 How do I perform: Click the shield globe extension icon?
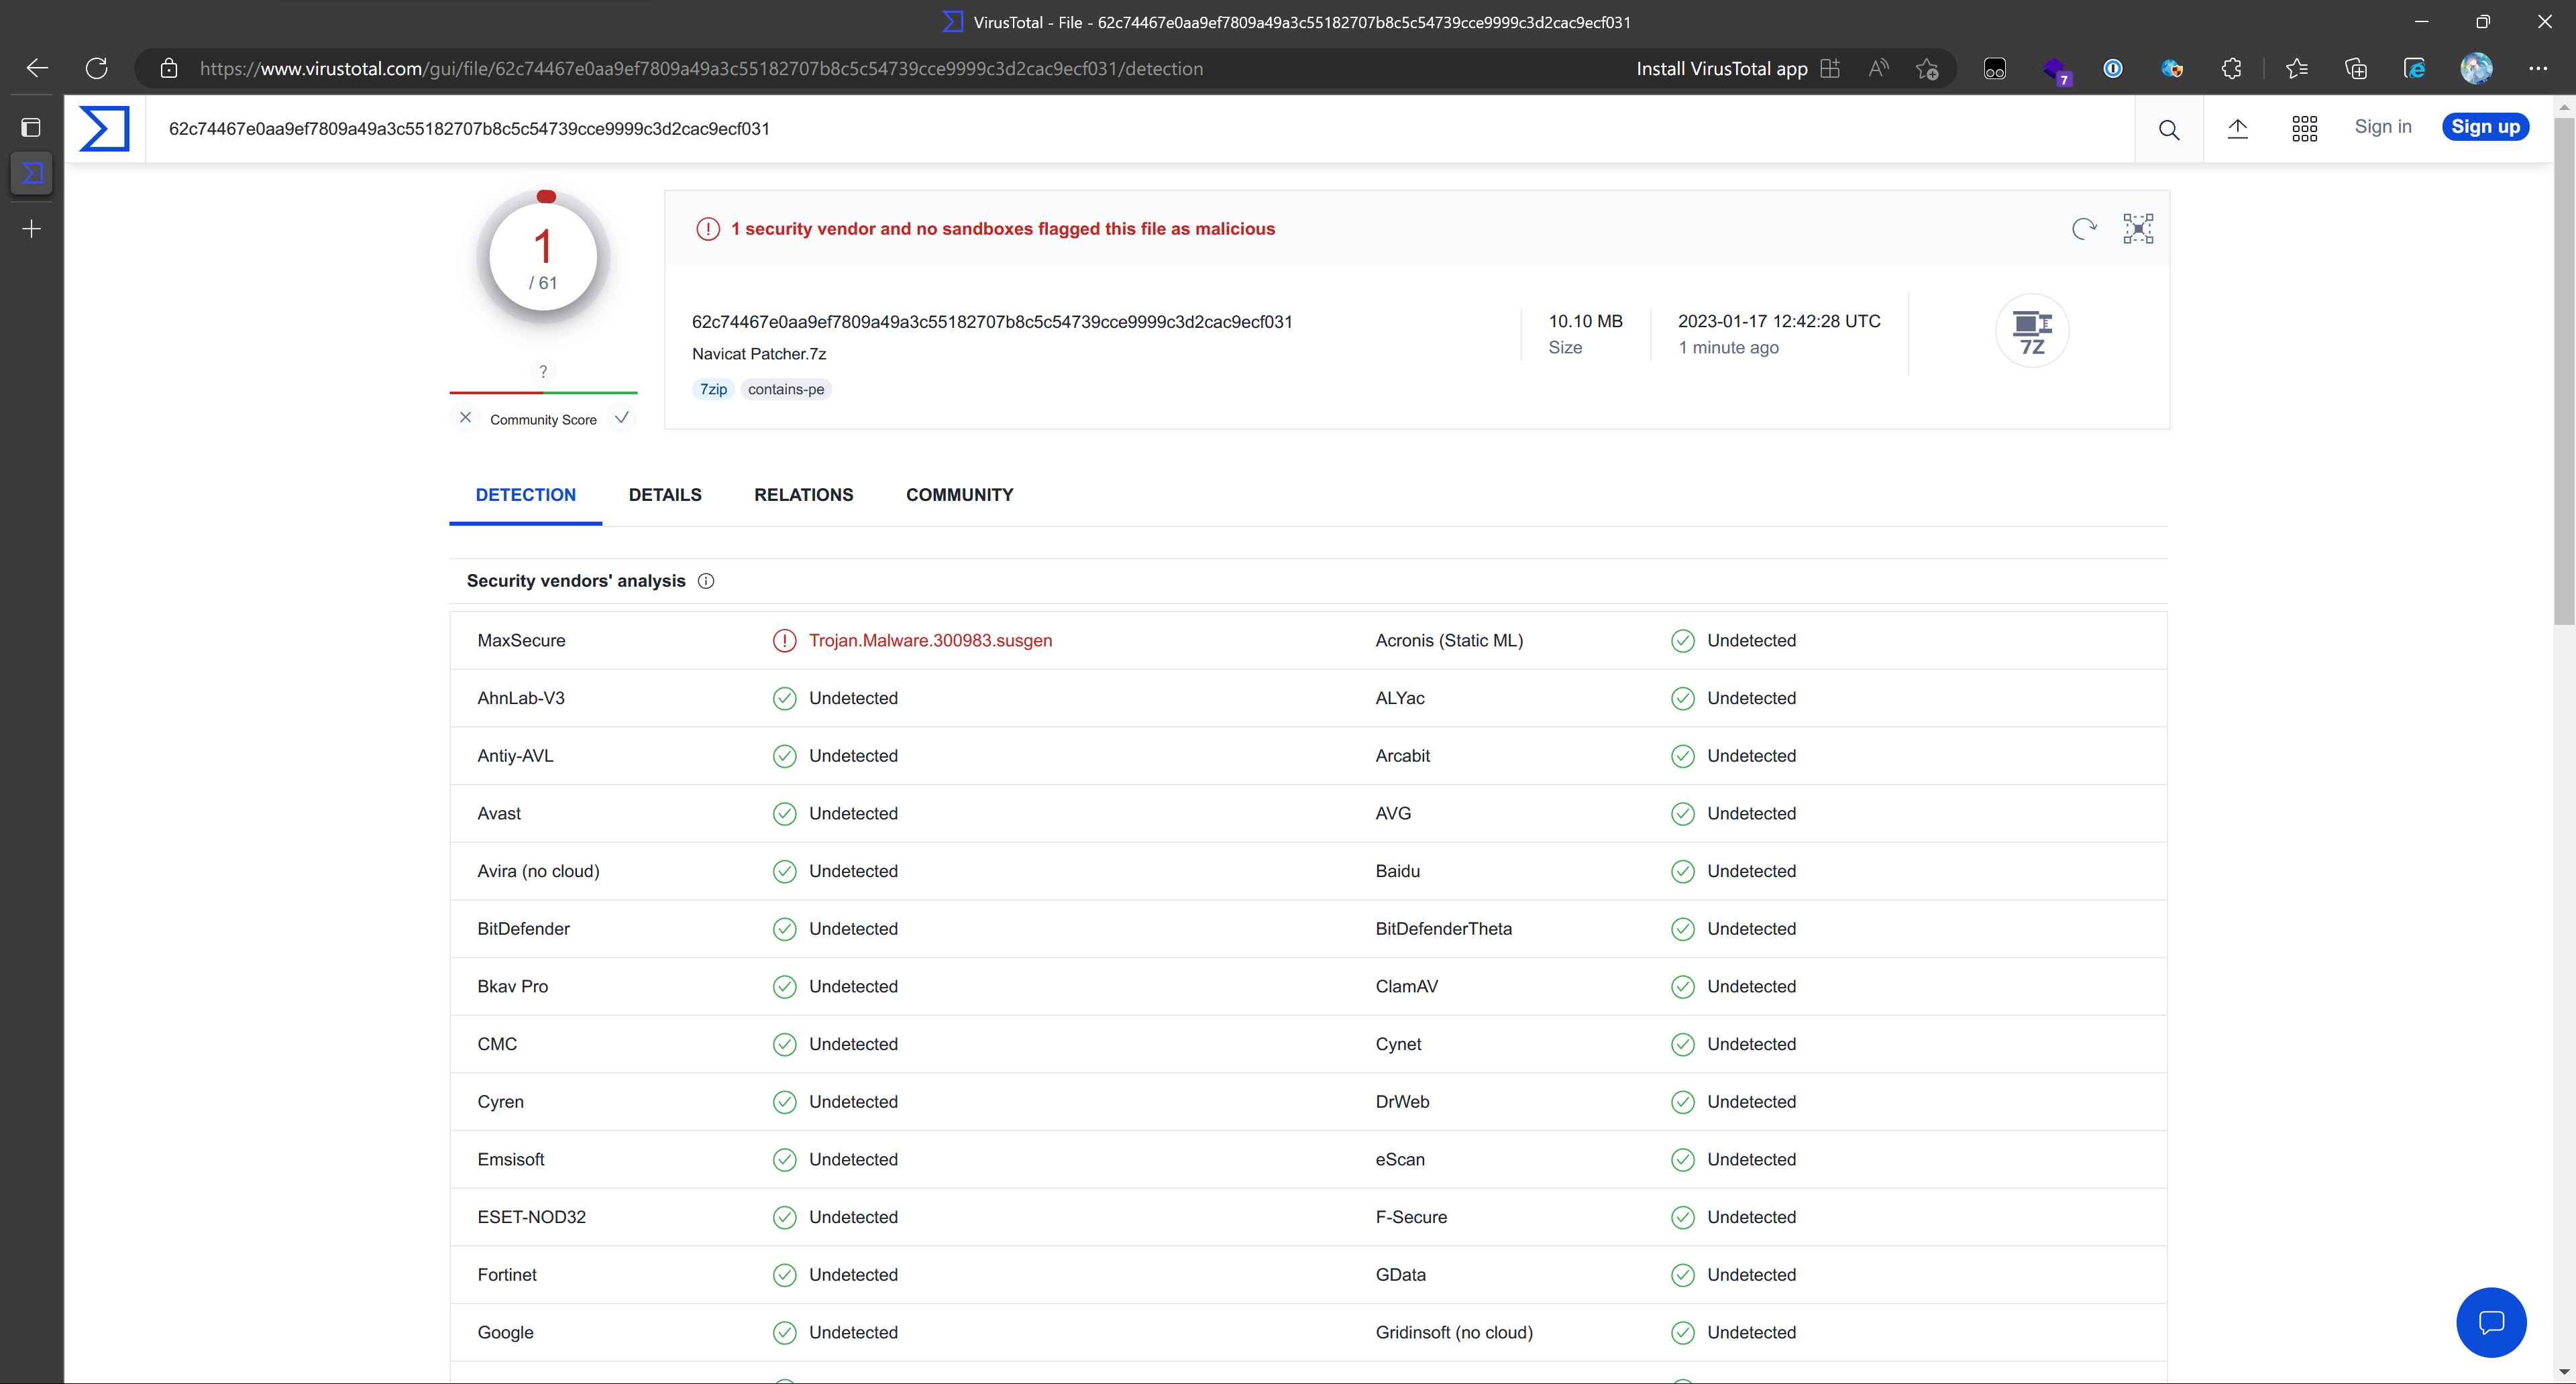tap(2171, 68)
